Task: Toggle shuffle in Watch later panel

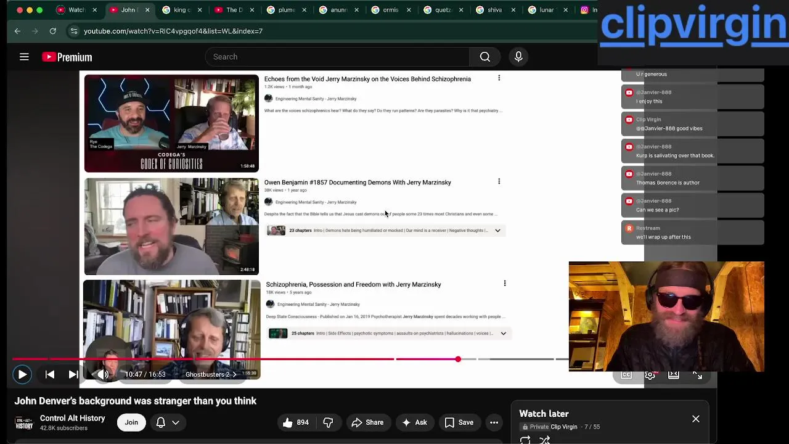Action: (x=544, y=440)
